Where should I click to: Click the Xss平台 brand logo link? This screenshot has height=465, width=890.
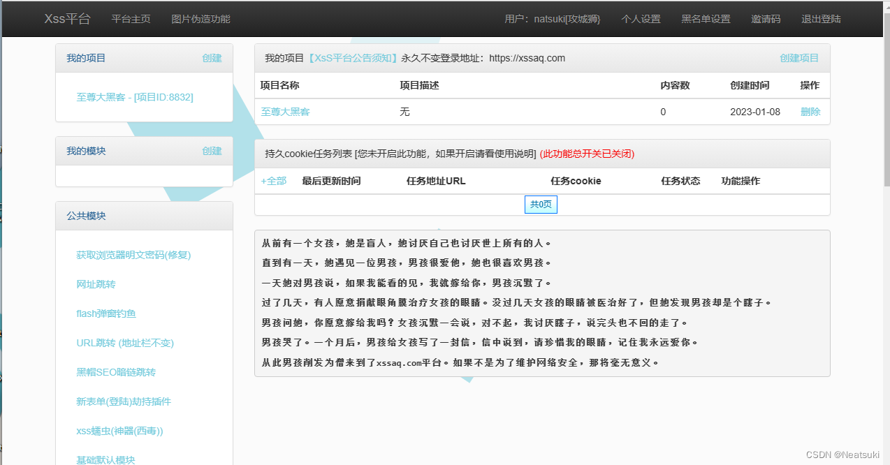67,19
